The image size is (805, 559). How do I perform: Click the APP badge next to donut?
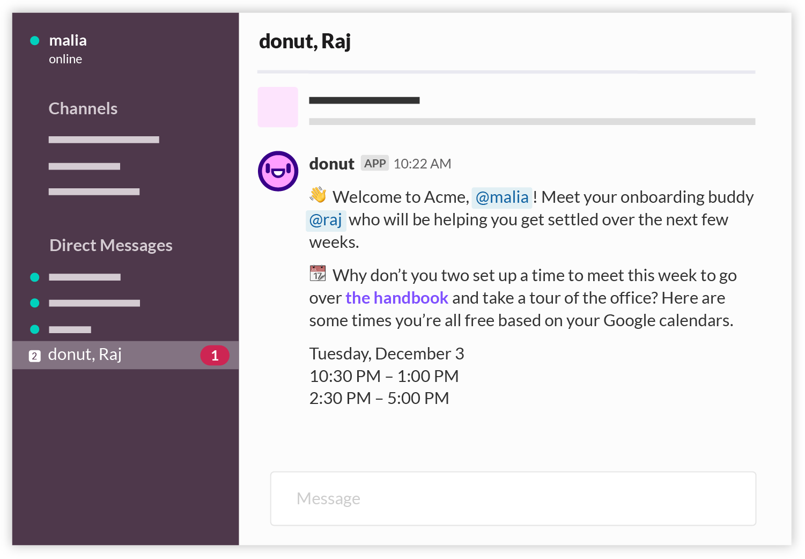tap(375, 163)
